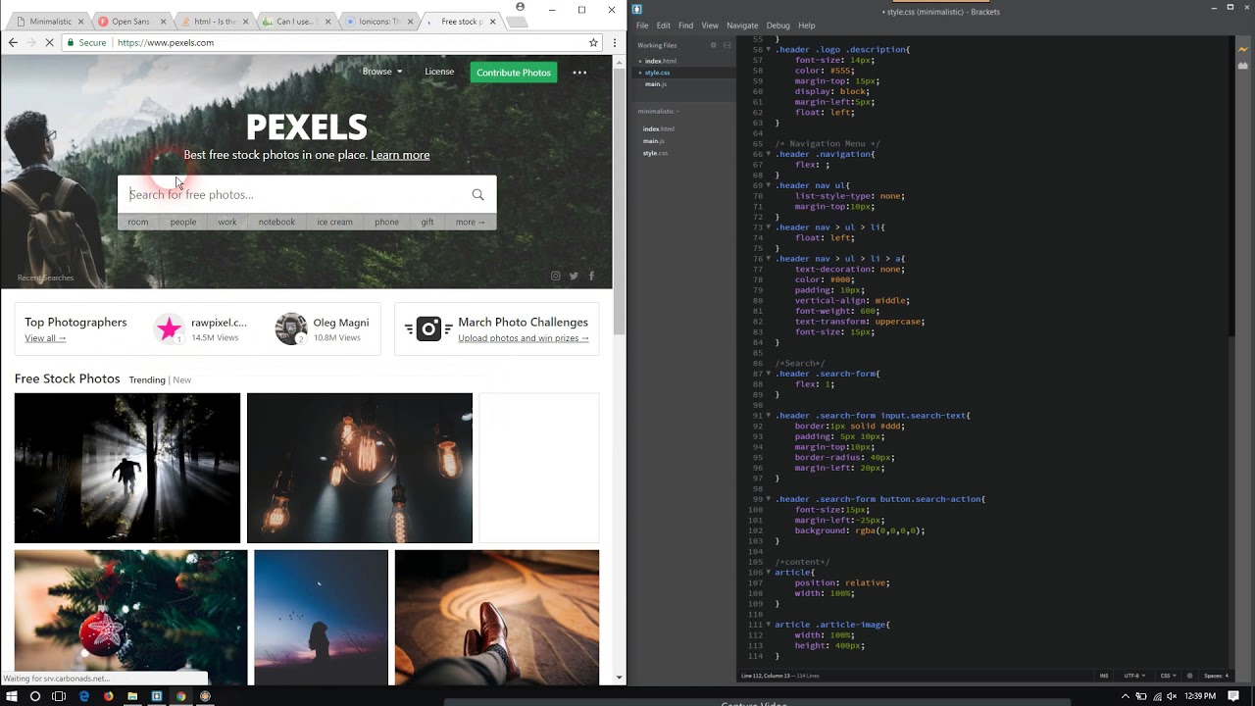Image resolution: width=1255 pixels, height=706 pixels.
Task: Go back in Chrome
Action: click(13, 42)
